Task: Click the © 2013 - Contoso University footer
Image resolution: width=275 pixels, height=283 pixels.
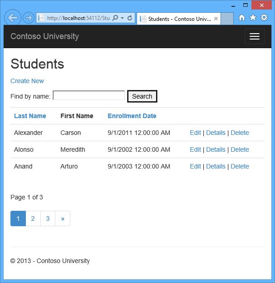Action: click(x=50, y=261)
